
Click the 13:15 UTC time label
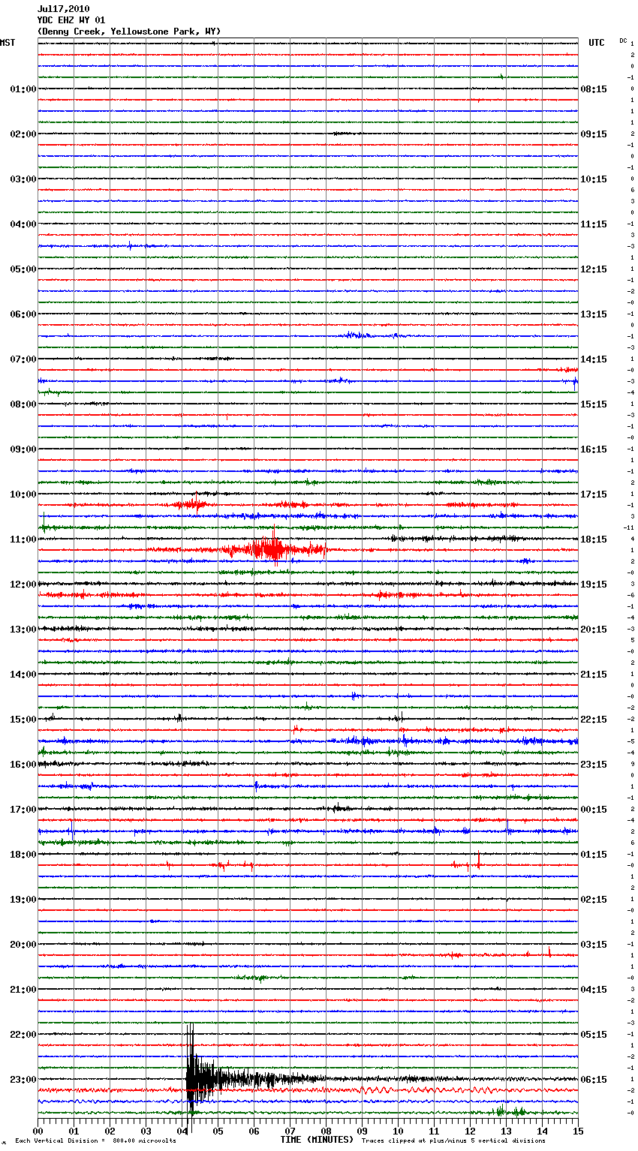[594, 314]
